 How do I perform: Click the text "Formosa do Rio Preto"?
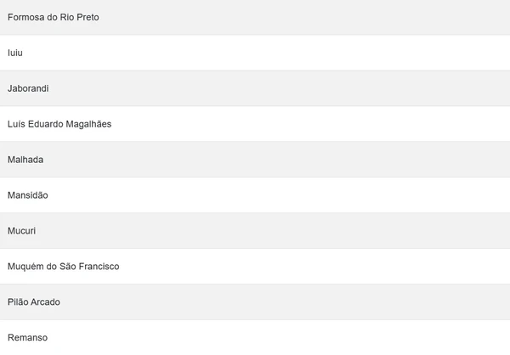click(53, 17)
